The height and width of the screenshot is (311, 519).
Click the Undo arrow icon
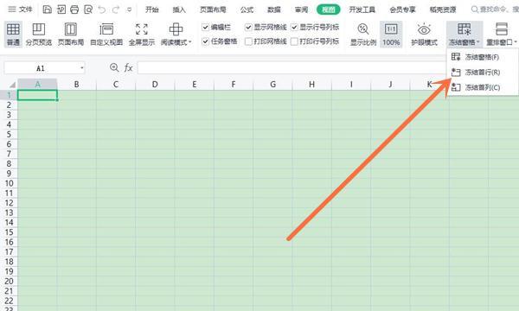click(101, 10)
